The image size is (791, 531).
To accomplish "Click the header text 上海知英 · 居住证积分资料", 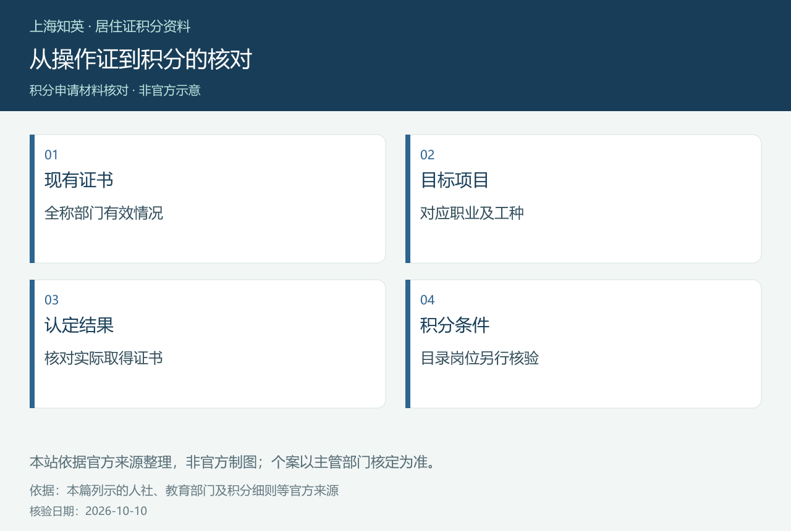I will [x=110, y=27].
